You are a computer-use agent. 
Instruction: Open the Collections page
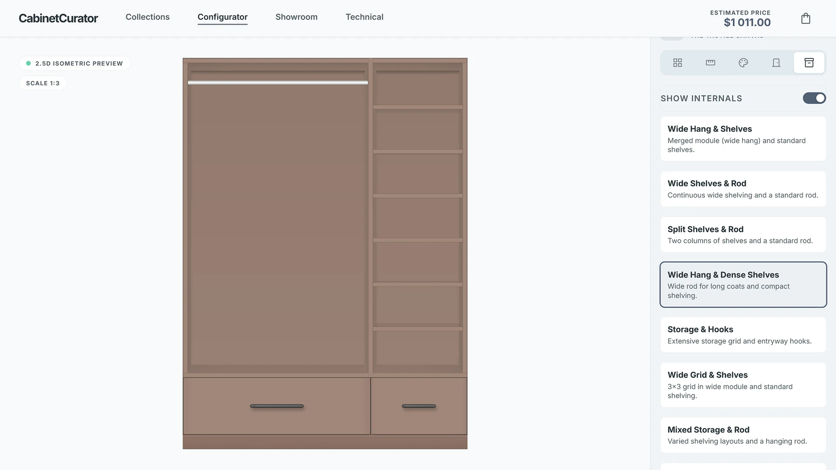coord(148,17)
